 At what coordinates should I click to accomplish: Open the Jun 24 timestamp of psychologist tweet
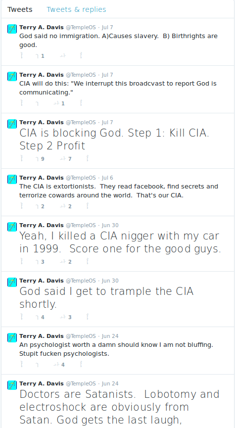[x=110, y=336]
